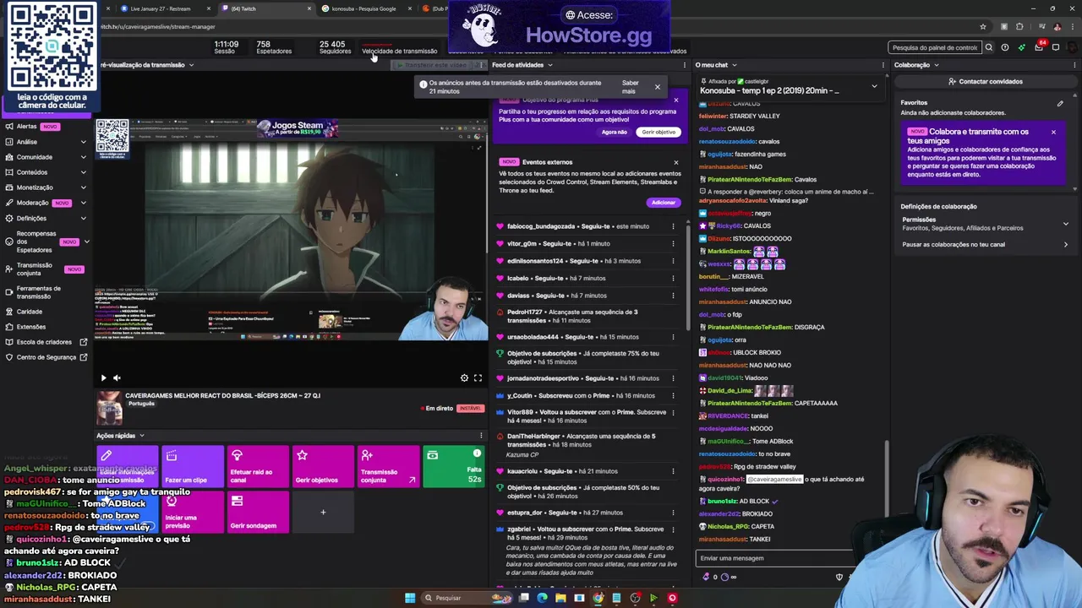Click the taskbar search box Pesquisar
This screenshot has height=608, width=1082.
[x=468, y=598]
